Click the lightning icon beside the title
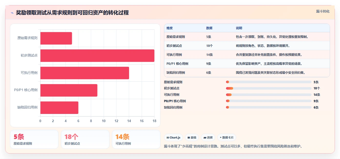Screen dimensions: 340x159 pyautogui.click(x=12, y=13)
